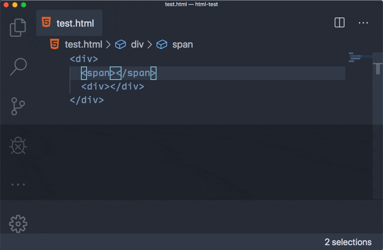Open the Run and Debug view
This screenshot has width=383, height=250.
(18, 146)
